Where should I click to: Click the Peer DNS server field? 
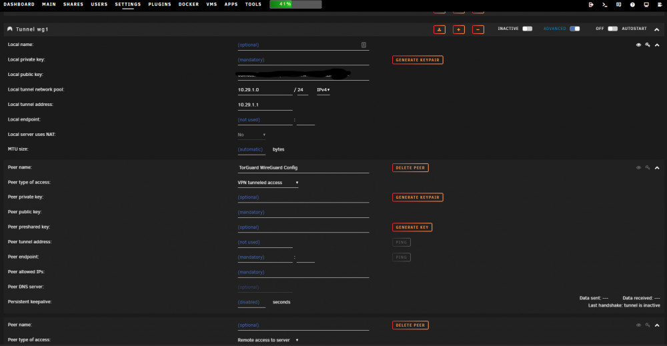(265, 287)
